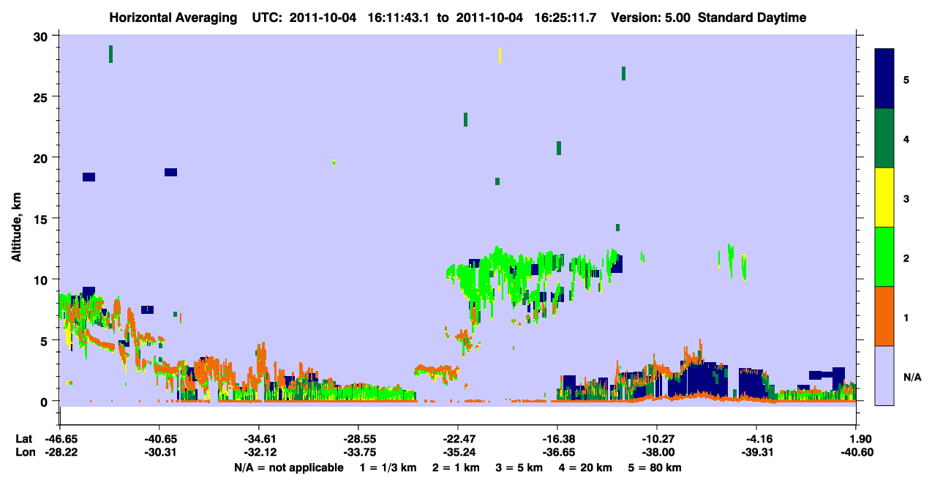The height and width of the screenshot is (488, 951).
Task: Click latitude value -16.38
Action: click(x=557, y=439)
